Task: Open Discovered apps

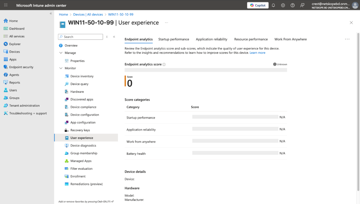Action: click(82, 100)
